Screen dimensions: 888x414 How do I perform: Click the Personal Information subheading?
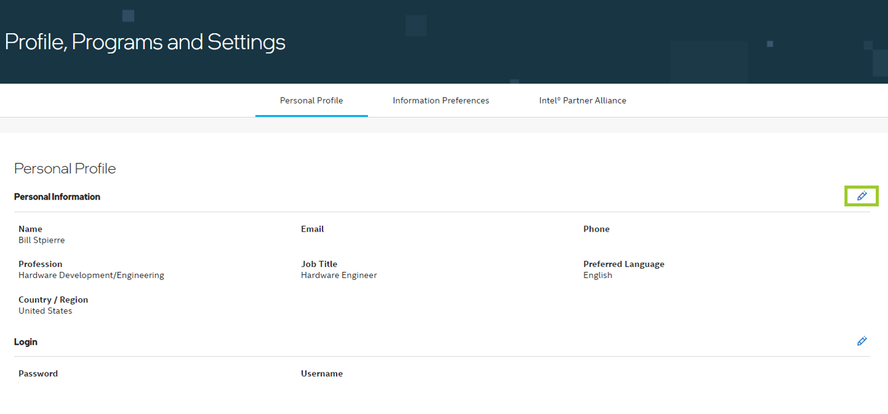(57, 197)
